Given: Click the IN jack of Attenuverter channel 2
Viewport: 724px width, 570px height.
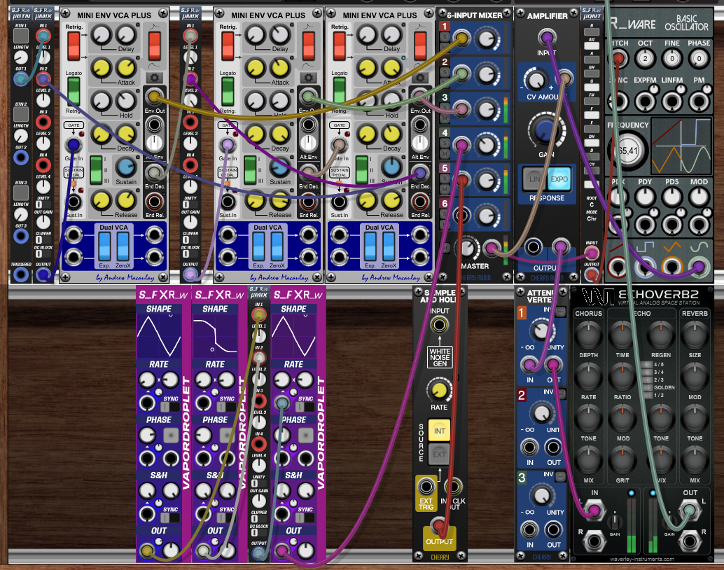Looking at the screenshot, I should [x=529, y=447].
